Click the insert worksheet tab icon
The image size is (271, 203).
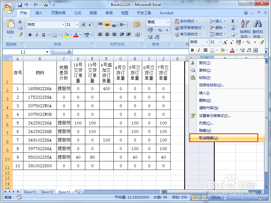click(x=78, y=192)
